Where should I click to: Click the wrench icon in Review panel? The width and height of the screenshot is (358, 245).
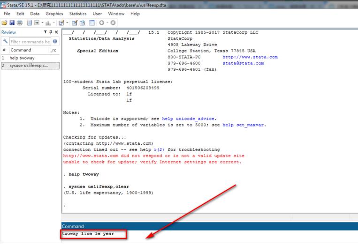[5, 41]
